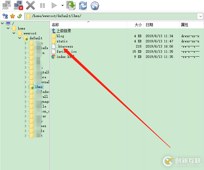The height and width of the screenshot is (170, 204).
Task: Expand the ibms folder node
Action: point(26,87)
